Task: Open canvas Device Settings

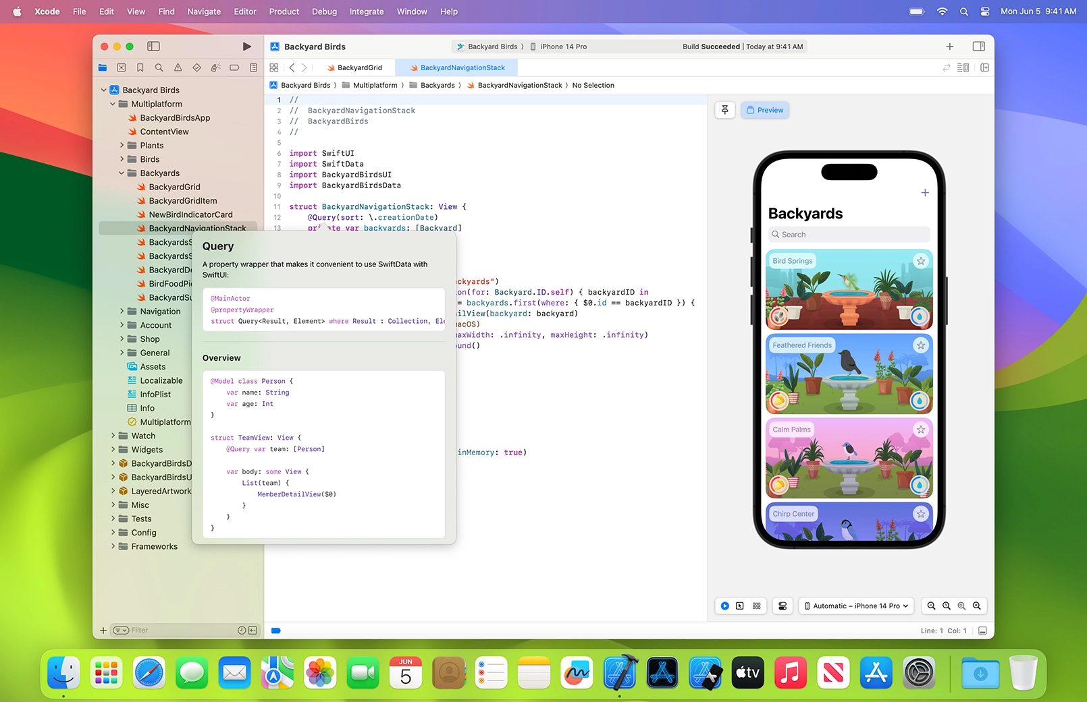Action: tap(783, 606)
